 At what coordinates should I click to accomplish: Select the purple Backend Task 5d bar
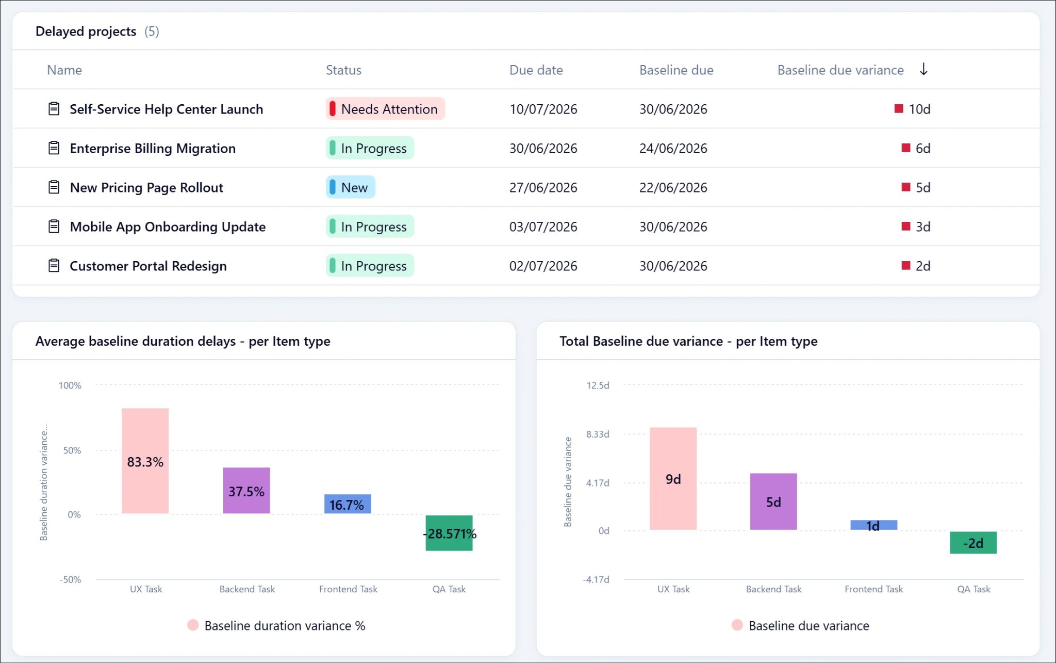(x=773, y=502)
